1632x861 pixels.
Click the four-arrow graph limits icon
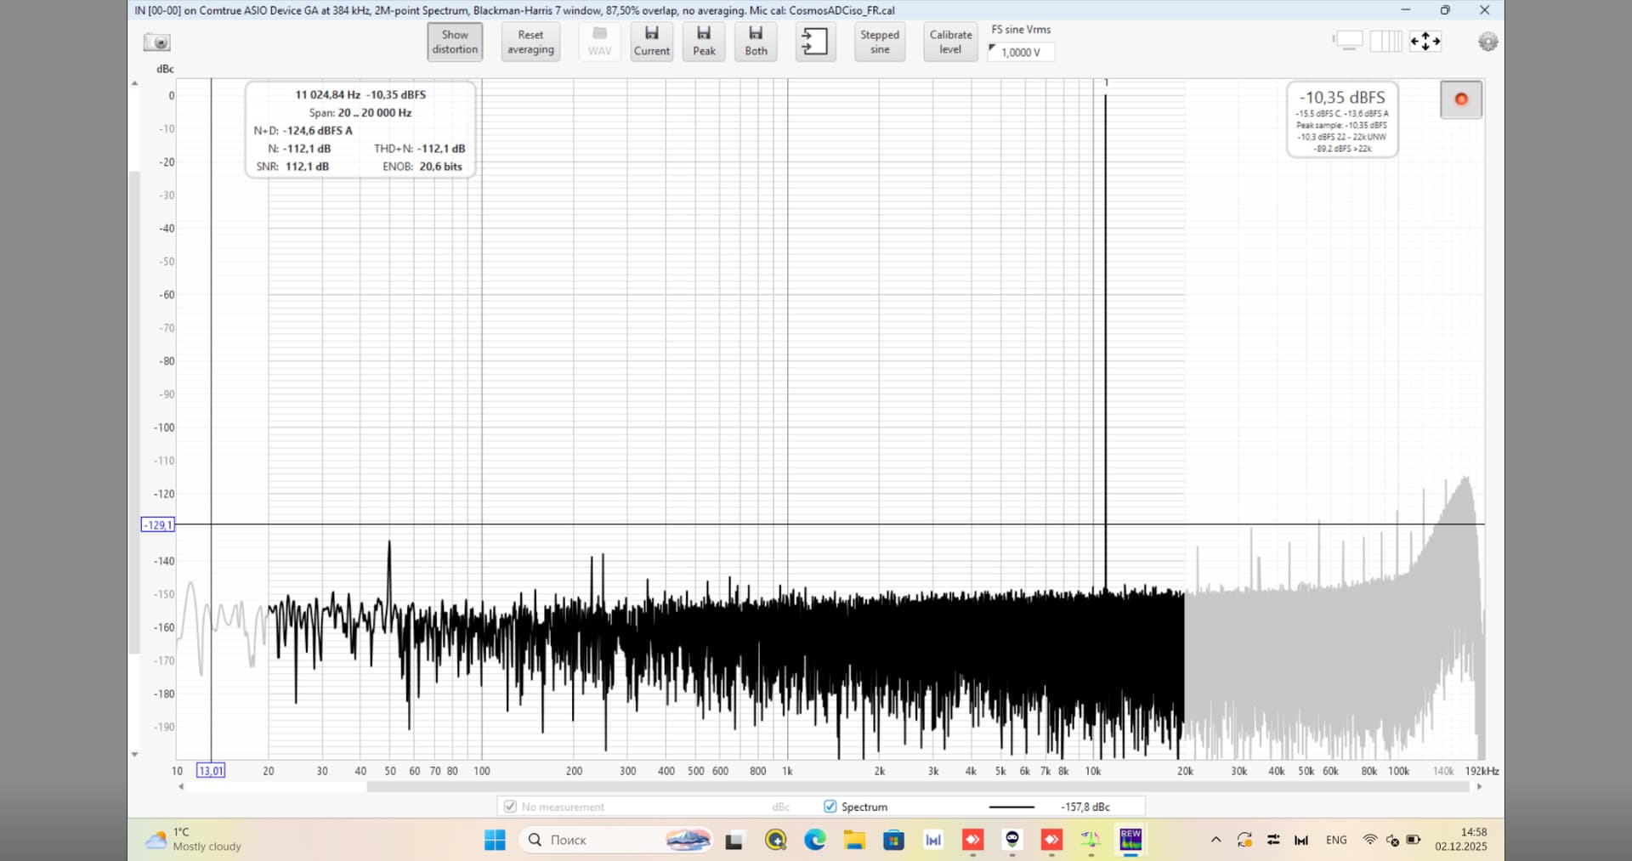(x=1425, y=42)
